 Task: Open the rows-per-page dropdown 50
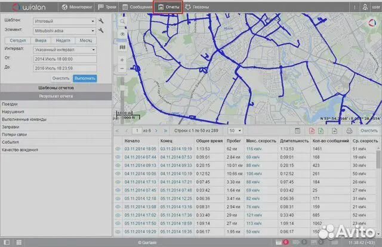coord(235,131)
